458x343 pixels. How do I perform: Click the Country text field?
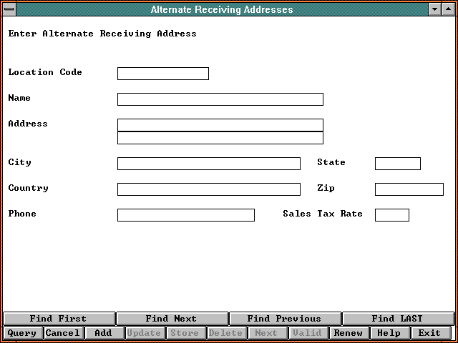(x=208, y=189)
